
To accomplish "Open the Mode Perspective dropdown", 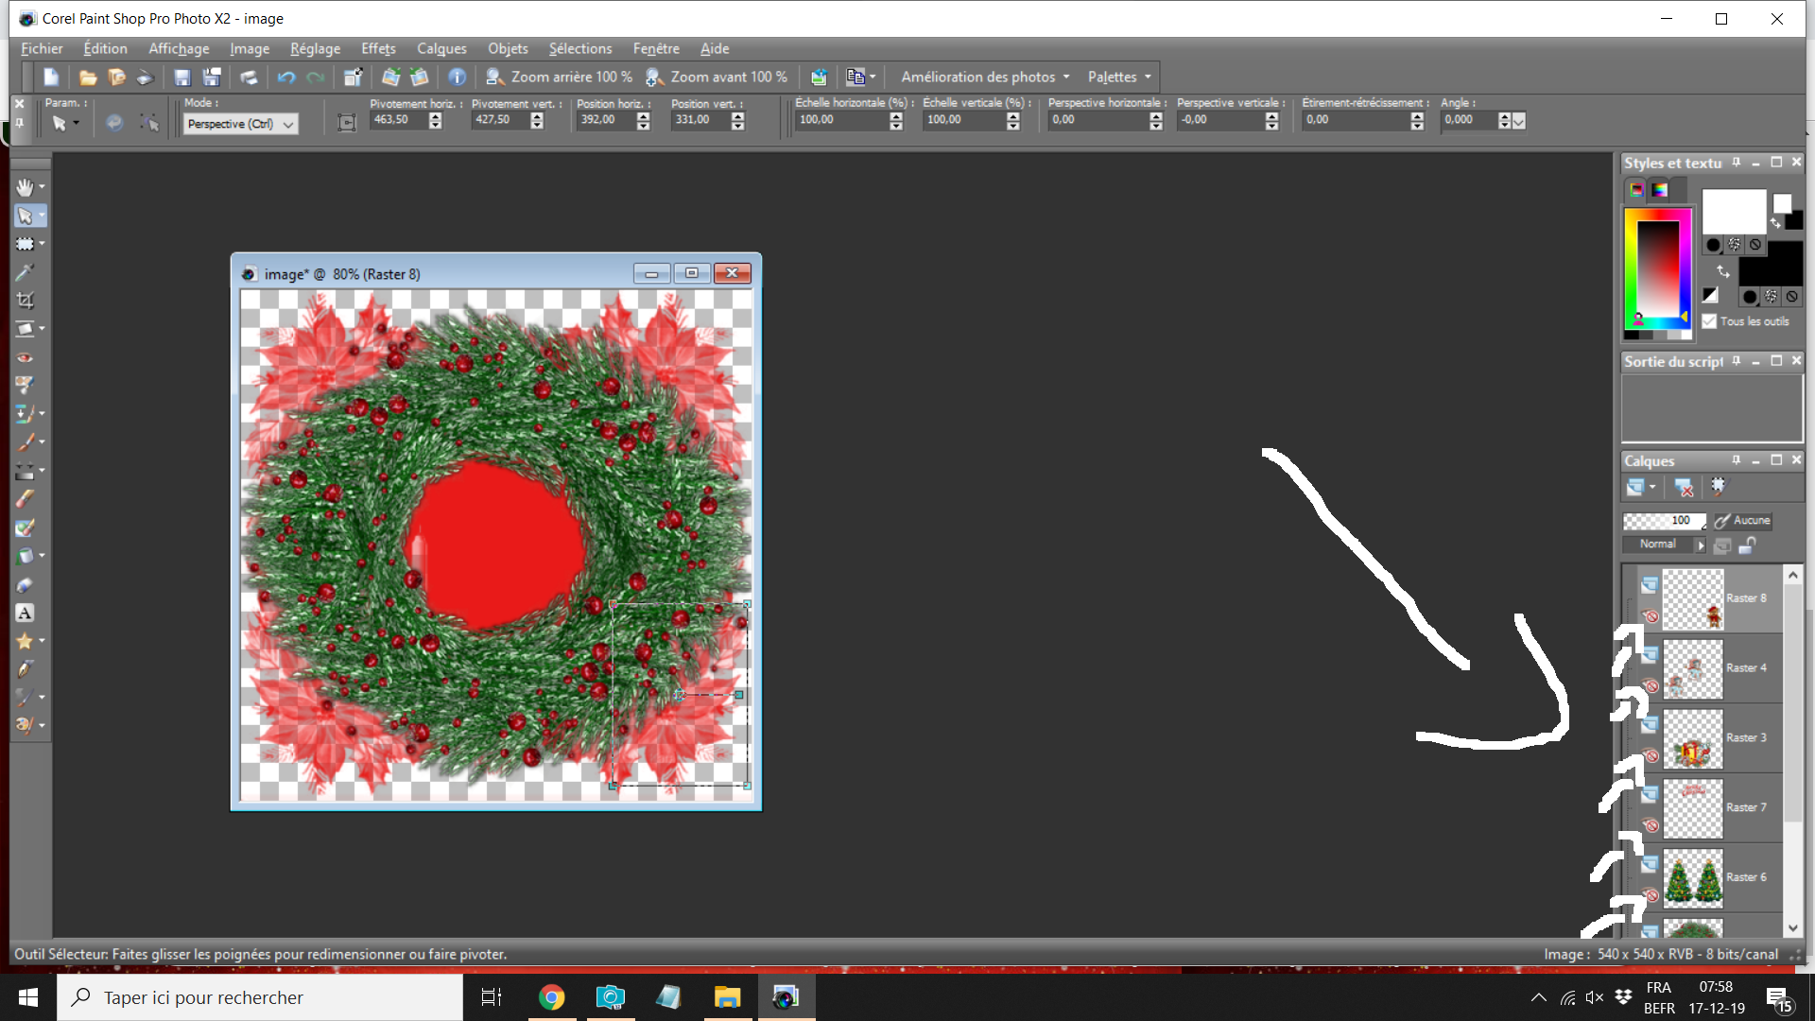I will click(288, 124).
